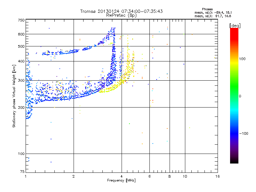This screenshot has width=256, height=192.
Task: Click the 'Phases' header label
Action: 207,9
